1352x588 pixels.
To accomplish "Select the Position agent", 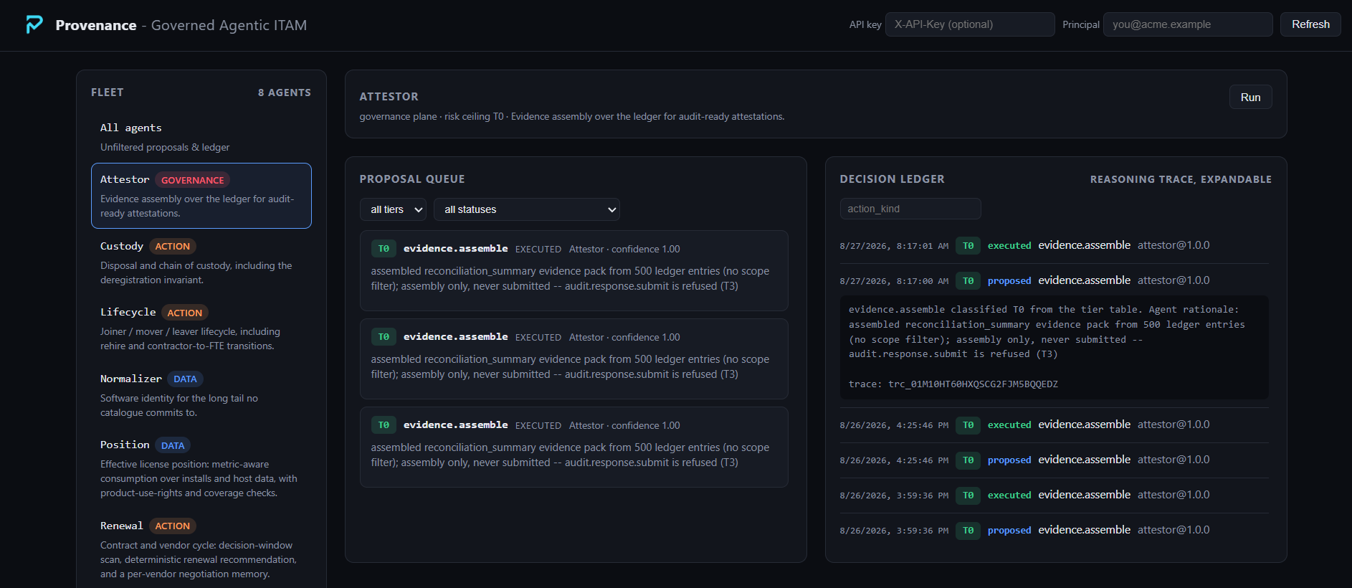I will [201, 468].
